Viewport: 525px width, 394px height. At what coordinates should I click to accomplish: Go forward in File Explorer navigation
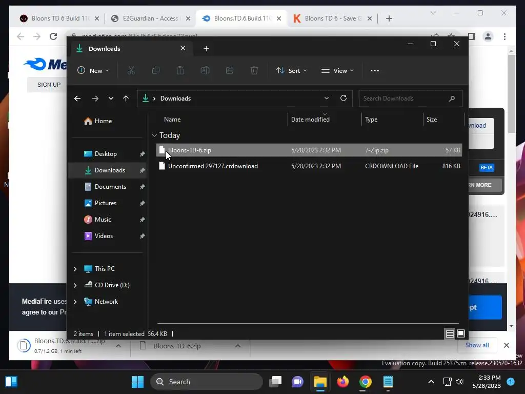click(95, 98)
